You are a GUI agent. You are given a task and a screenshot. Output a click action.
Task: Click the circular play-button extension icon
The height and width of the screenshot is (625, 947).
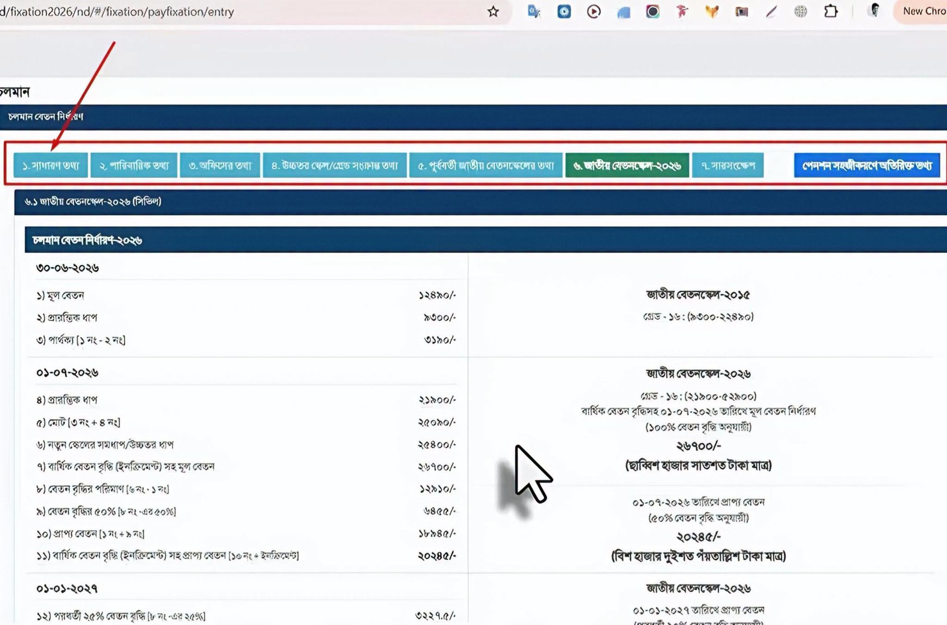pyautogui.click(x=593, y=12)
